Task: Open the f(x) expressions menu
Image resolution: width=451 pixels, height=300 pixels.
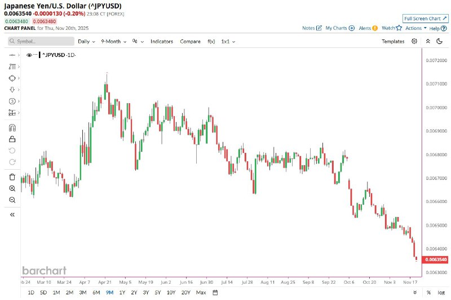Action: click(x=211, y=41)
